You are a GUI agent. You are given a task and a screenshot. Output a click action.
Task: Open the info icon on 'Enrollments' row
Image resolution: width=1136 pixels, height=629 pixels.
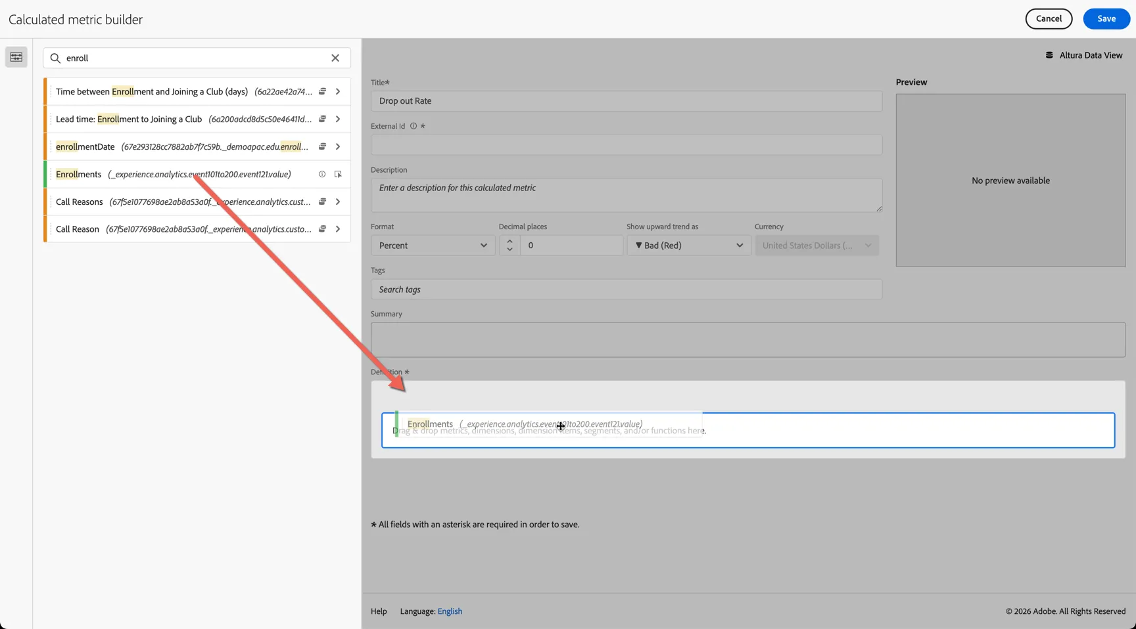pos(322,174)
